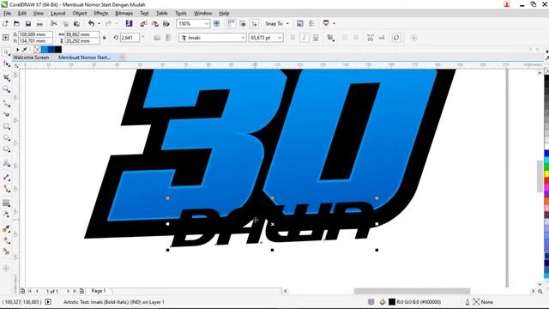Go to next page arrow
Image resolution: width=549 pixels, height=309 pixels.
(68, 291)
